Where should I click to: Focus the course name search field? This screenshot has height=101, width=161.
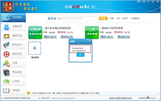(x=80, y=18)
